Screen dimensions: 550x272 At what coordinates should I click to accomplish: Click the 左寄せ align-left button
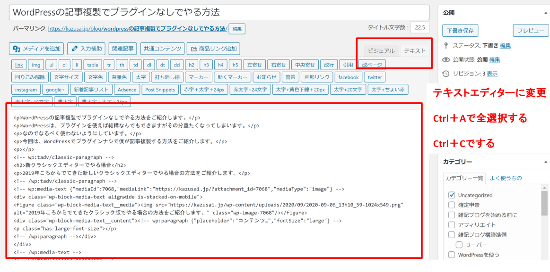[x=254, y=65]
